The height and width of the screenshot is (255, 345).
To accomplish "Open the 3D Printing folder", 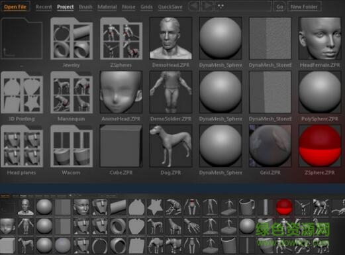I will click(x=22, y=92).
